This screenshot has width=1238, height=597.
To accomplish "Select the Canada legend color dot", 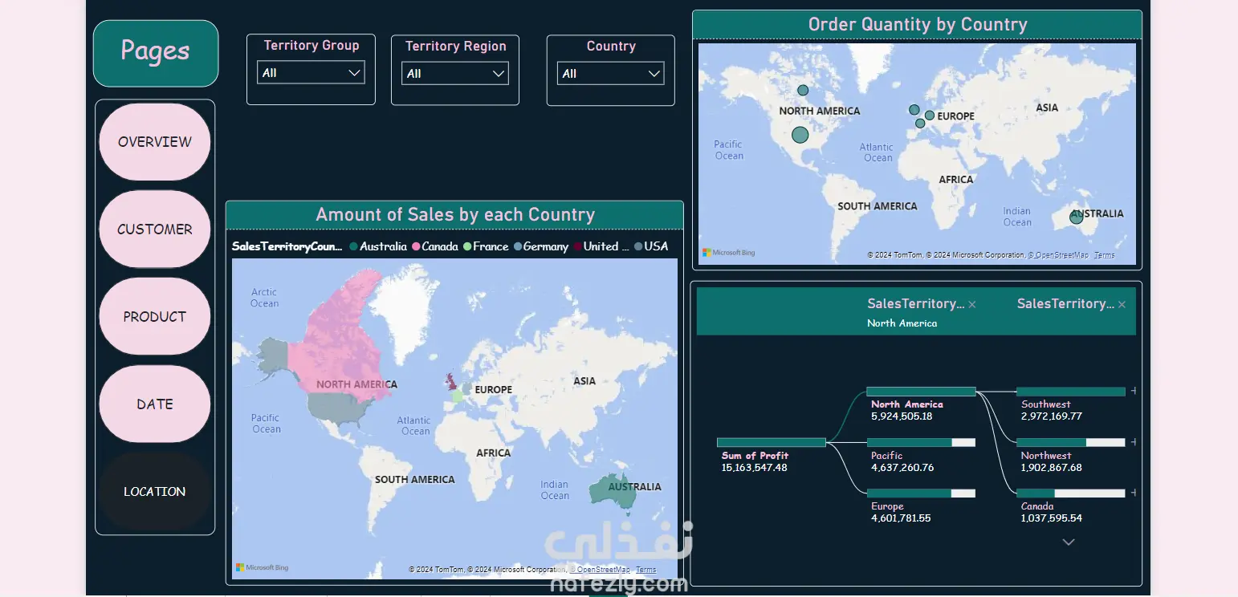I will [x=417, y=247].
